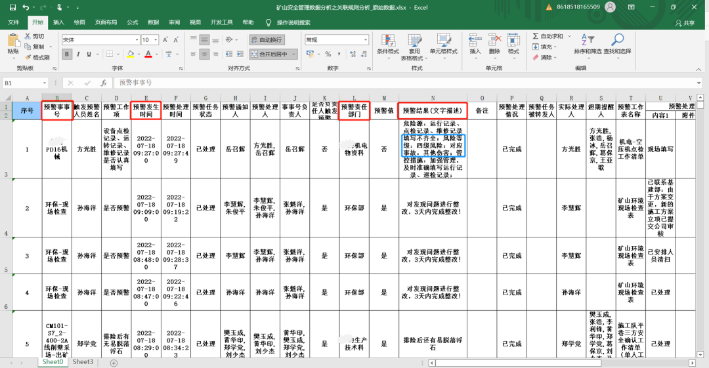Expand the Clear (清除) dropdown

[x=555, y=58]
